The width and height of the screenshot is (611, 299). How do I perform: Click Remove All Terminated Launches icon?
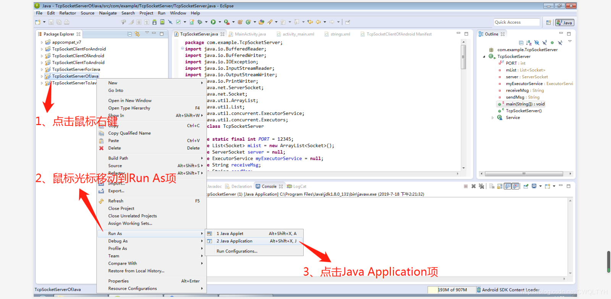coord(482,186)
